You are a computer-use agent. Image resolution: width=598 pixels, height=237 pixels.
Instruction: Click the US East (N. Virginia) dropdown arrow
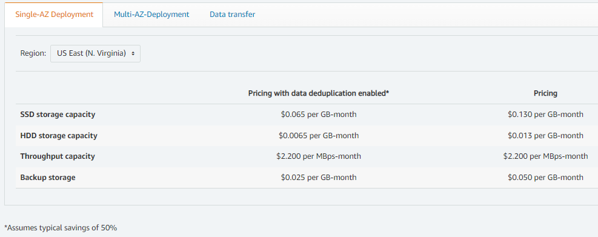133,54
